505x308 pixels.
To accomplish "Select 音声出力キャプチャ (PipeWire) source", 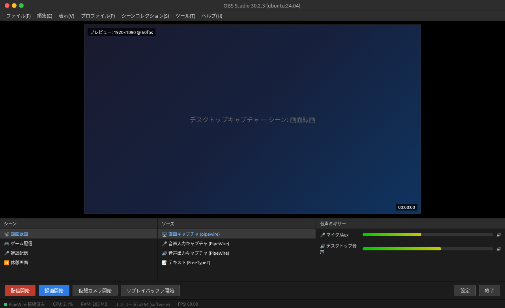I will (237, 253).
